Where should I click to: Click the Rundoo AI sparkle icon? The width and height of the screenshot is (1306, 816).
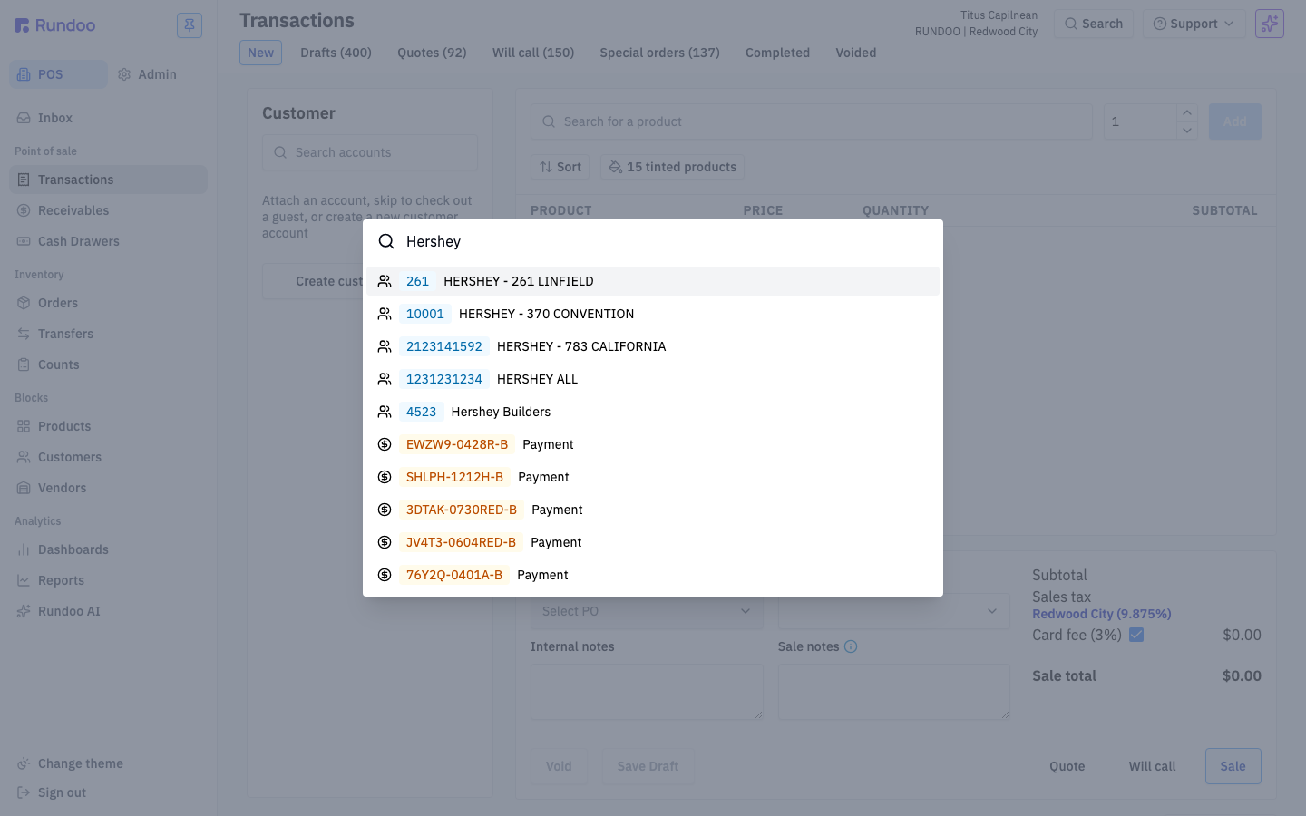point(24,611)
